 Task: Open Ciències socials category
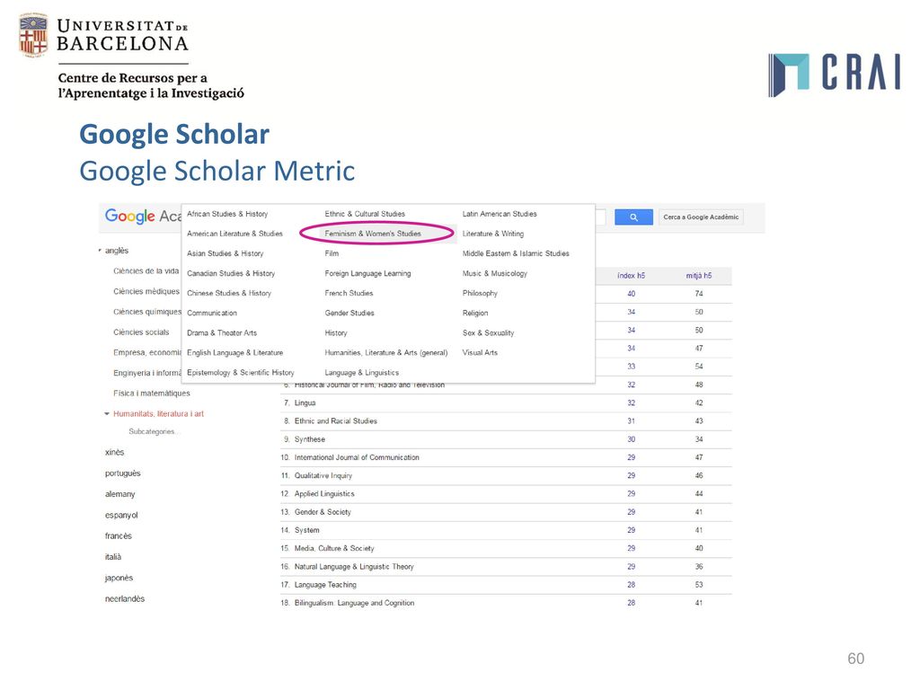141,332
